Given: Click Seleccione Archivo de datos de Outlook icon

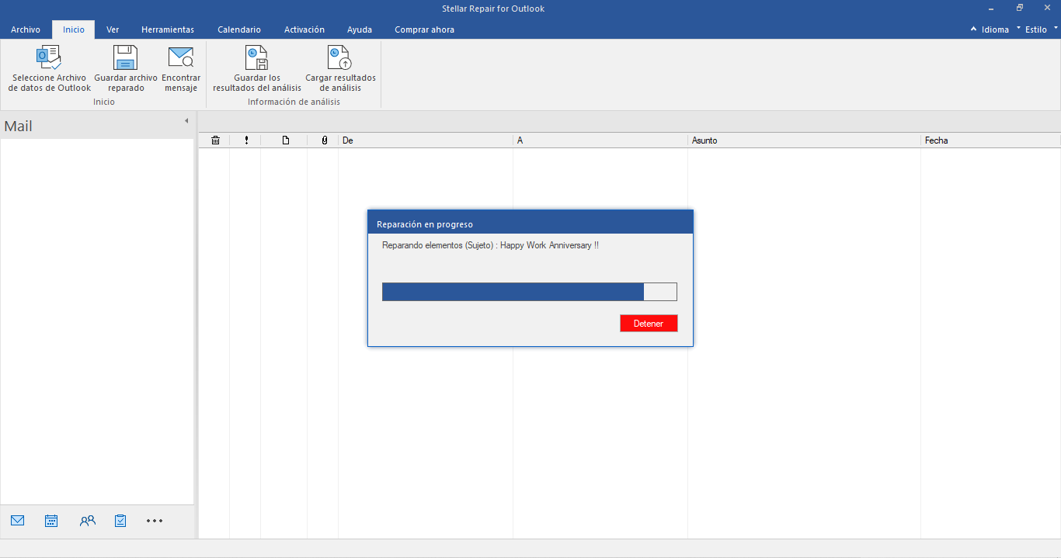Looking at the screenshot, I should click(x=49, y=58).
